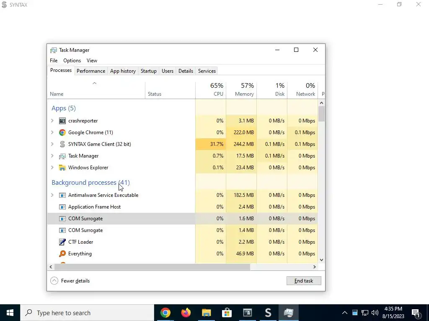
Task: Click the vertical scrollbar thumb
Action: click(321, 114)
